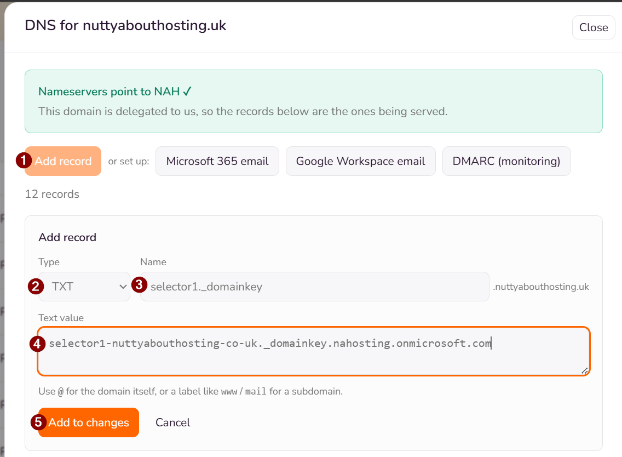Viewport: 622px width, 457px height.
Task: Focus the Name field containing selector1._domainkey
Action: [315, 287]
